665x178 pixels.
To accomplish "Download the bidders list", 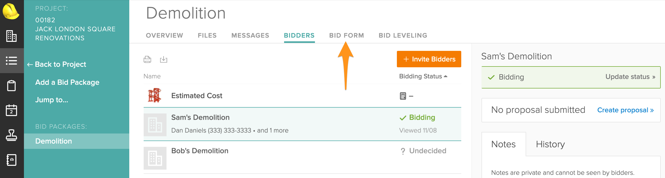I will tap(164, 59).
